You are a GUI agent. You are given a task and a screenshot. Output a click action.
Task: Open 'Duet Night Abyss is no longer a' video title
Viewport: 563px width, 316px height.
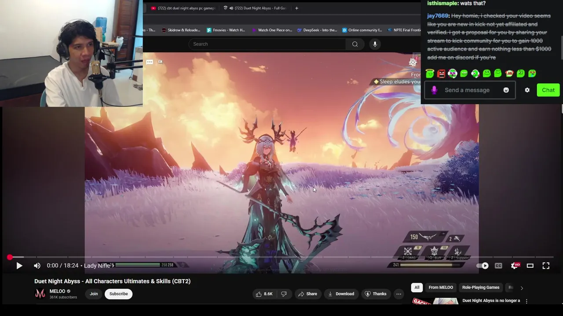[x=491, y=301]
